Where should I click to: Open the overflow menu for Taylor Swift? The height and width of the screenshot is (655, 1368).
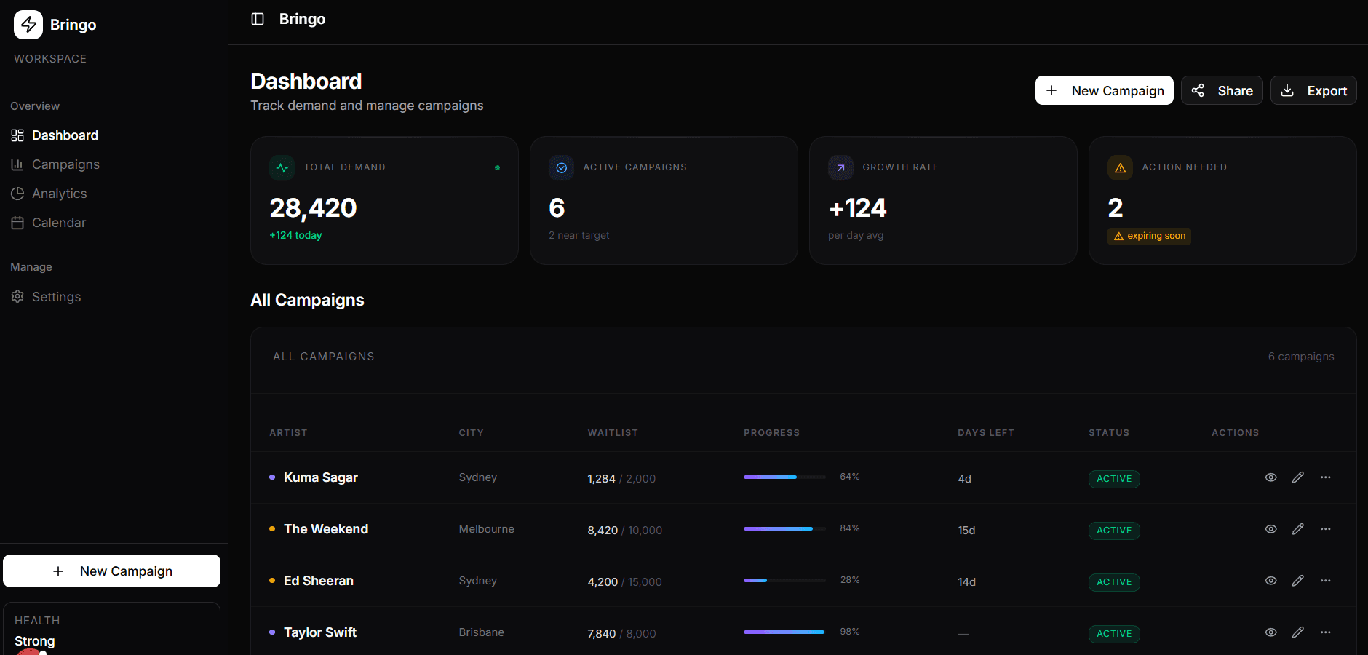click(x=1326, y=632)
